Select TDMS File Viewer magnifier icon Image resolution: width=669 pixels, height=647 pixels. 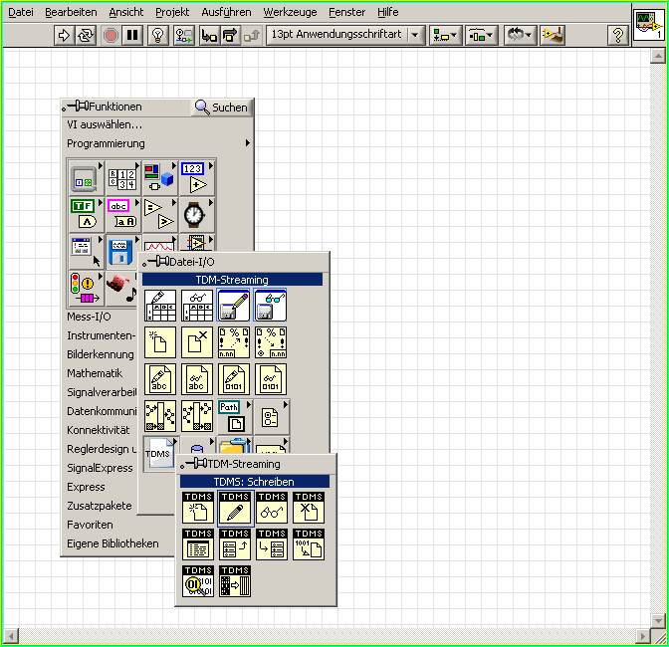point(198,581)
